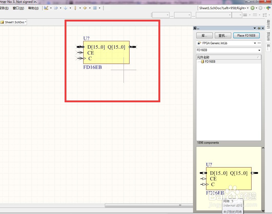Click the first empty font toolbar combo box
Image resolution: width=272 pixels, height=214 pixels.
(161, 15)
